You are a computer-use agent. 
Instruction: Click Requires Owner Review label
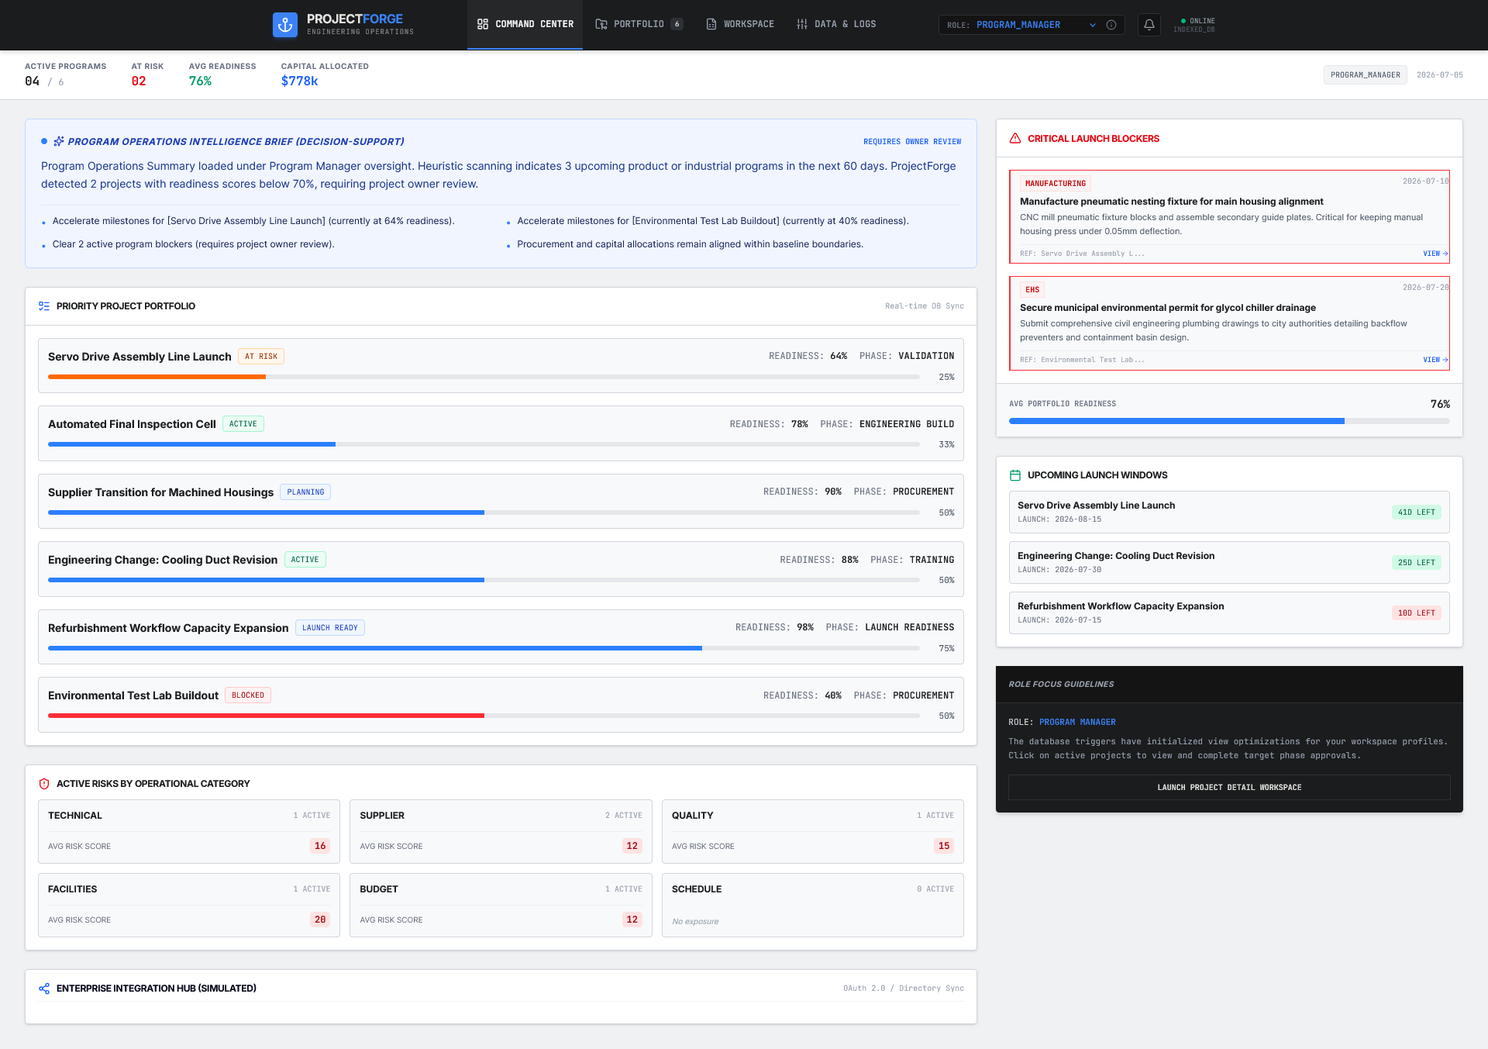pyautogui.click(x=912, y=142)
